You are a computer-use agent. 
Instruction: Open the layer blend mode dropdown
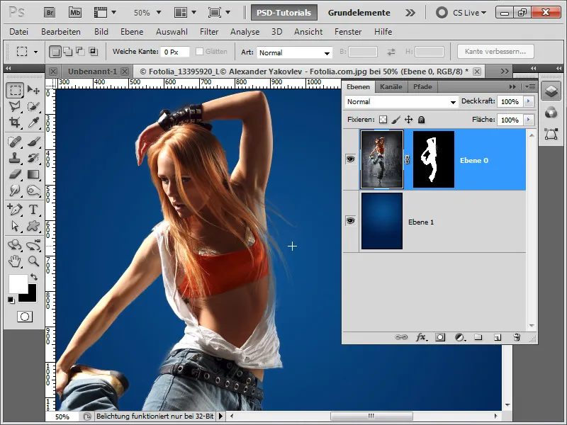pos(401,102)
